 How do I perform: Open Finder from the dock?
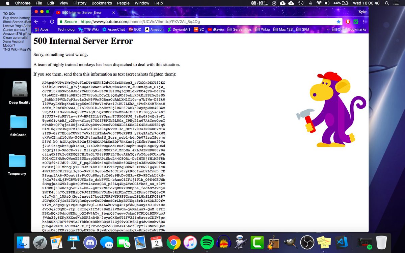(x=24, y=242)
